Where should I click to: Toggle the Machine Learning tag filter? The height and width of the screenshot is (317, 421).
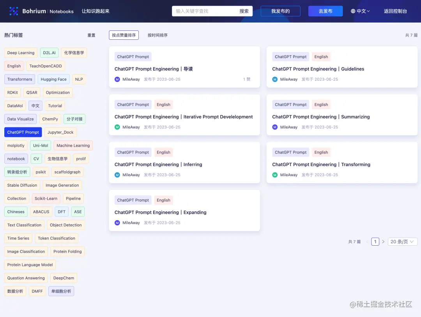point(73,145)
